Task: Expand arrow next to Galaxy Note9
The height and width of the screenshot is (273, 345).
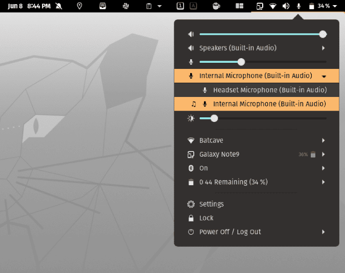Action: [324, 155]
